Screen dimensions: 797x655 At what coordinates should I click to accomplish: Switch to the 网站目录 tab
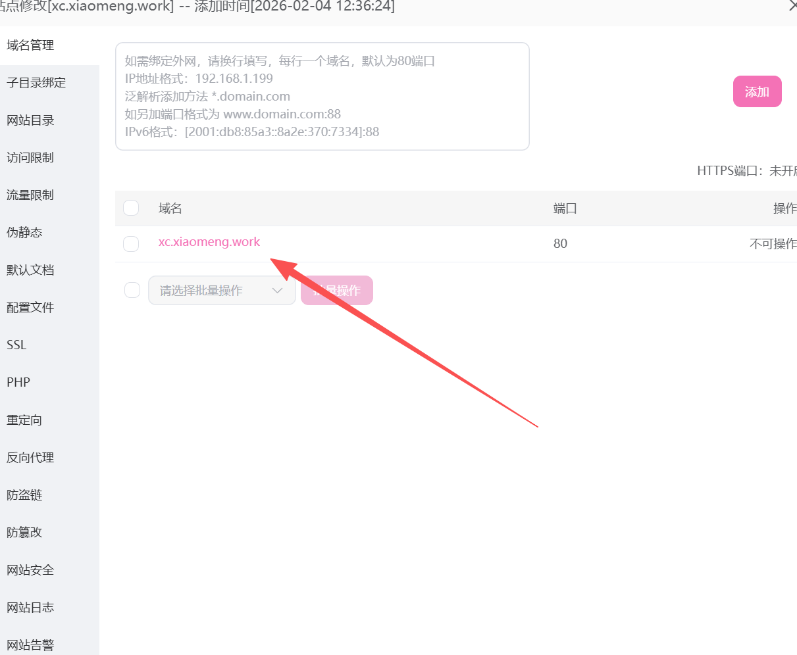tap(30, 120)
